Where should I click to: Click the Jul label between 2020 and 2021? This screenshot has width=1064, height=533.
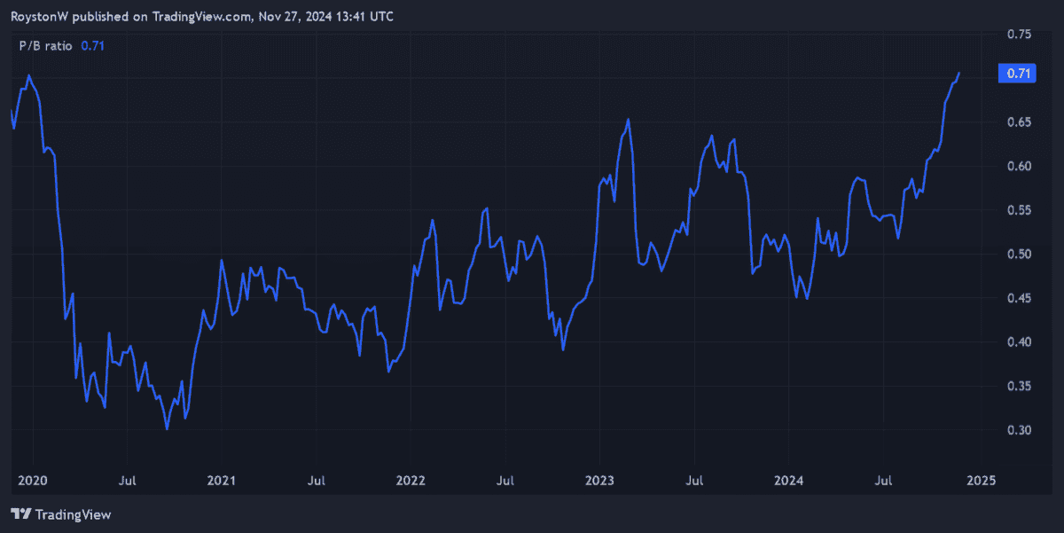click(x=127, y=481)
